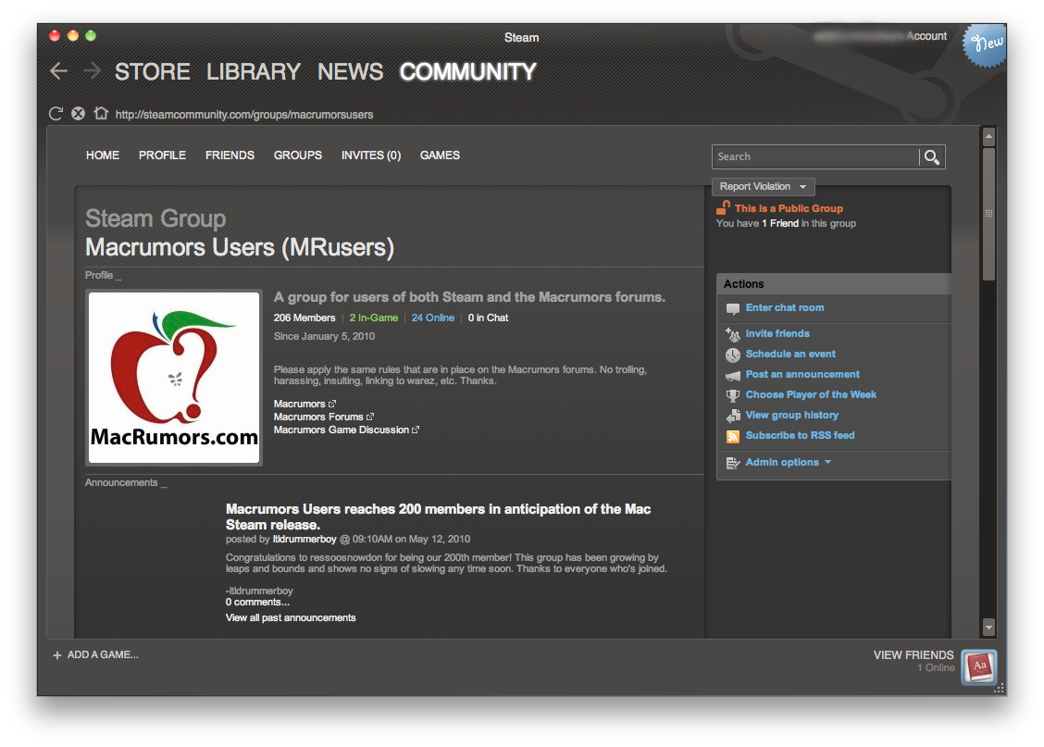Stop loading with the X icon
The height and width of the screenshot is (747, 1044).
(78, 114)
